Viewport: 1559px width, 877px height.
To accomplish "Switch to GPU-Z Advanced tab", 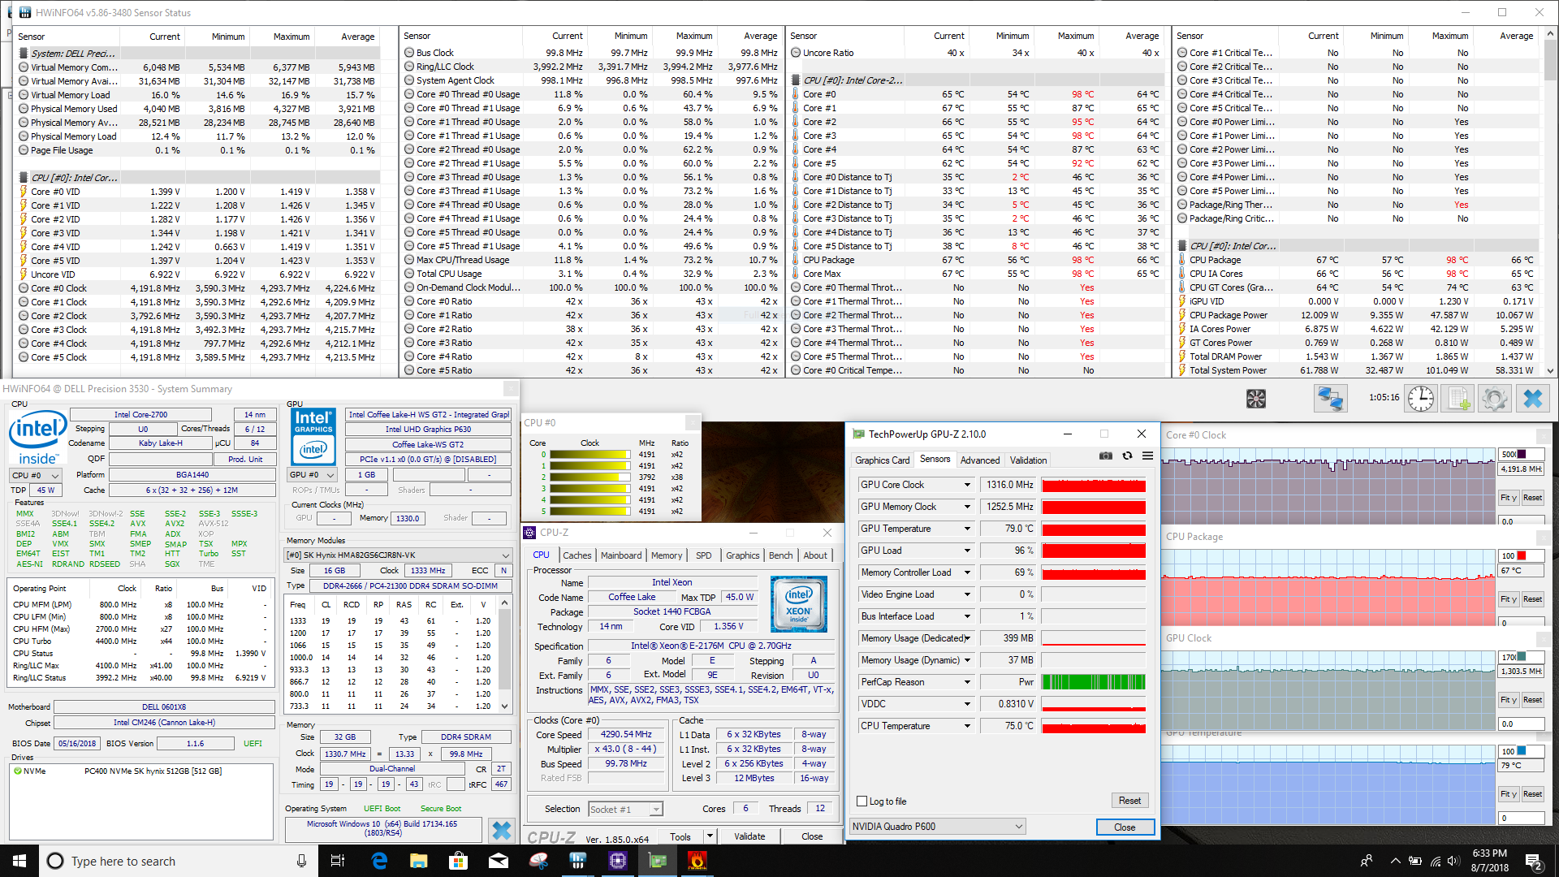I will pyautogui.click(x=979, y=460).
